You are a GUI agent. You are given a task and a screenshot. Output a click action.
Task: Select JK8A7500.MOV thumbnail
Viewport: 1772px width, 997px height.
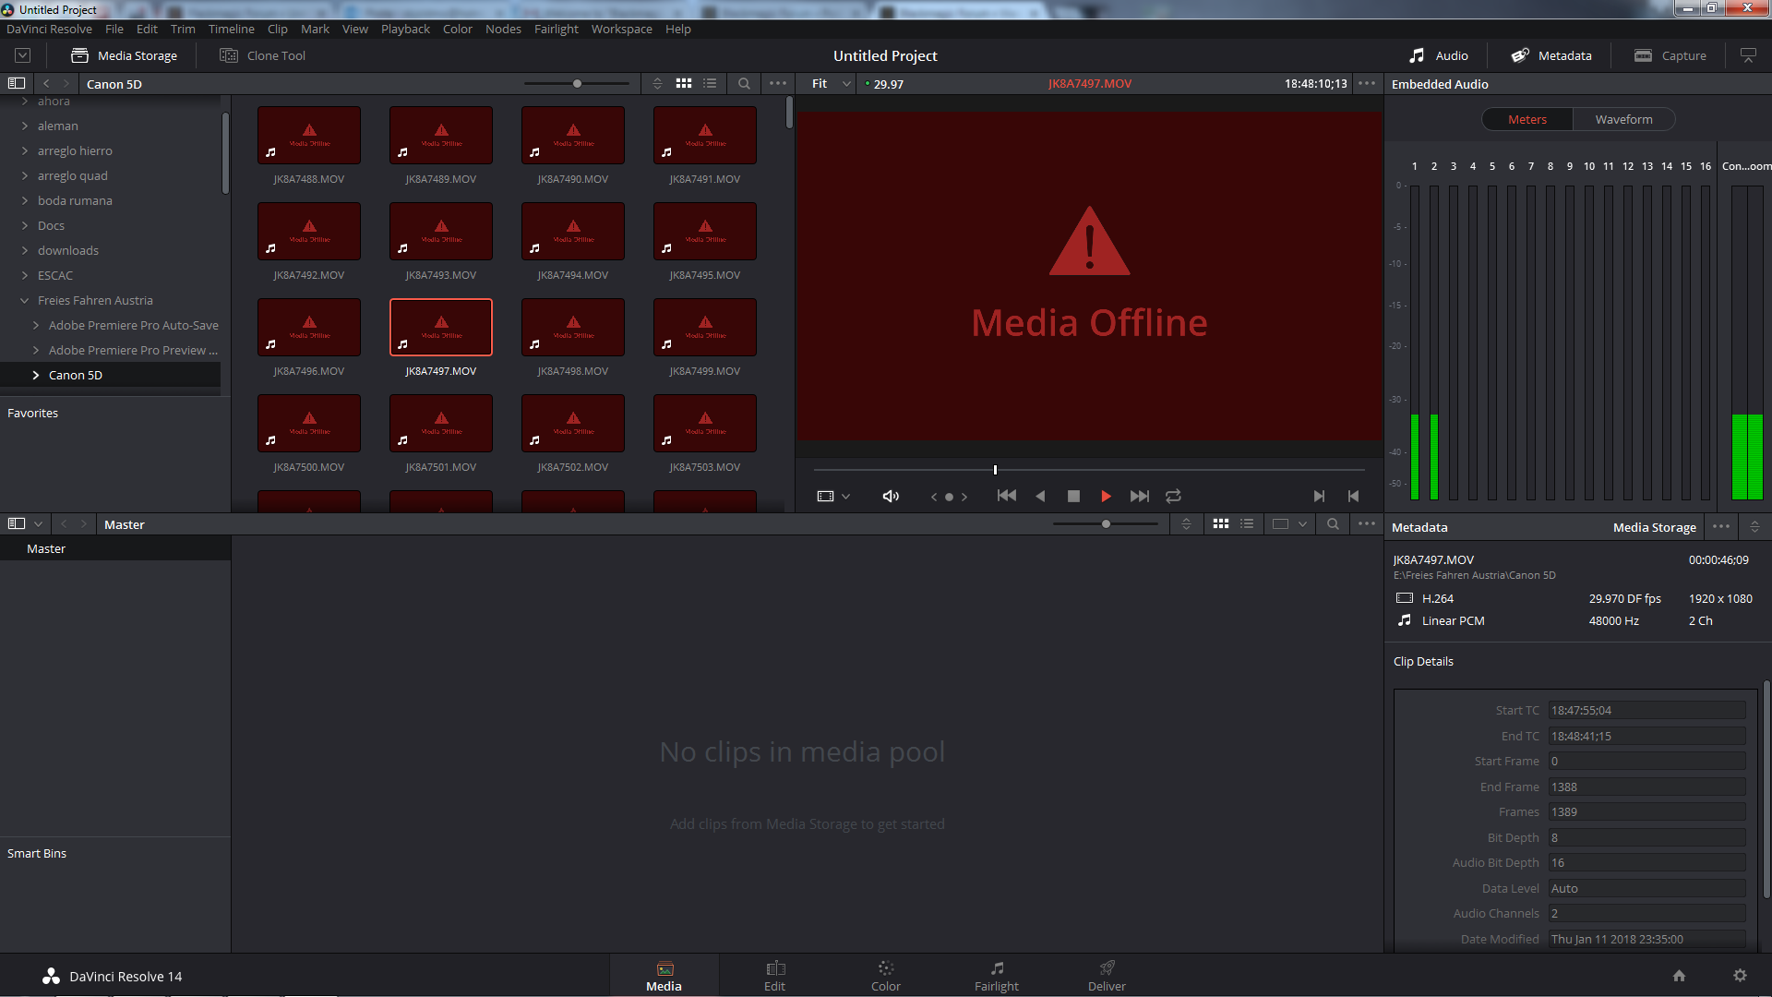309,424
